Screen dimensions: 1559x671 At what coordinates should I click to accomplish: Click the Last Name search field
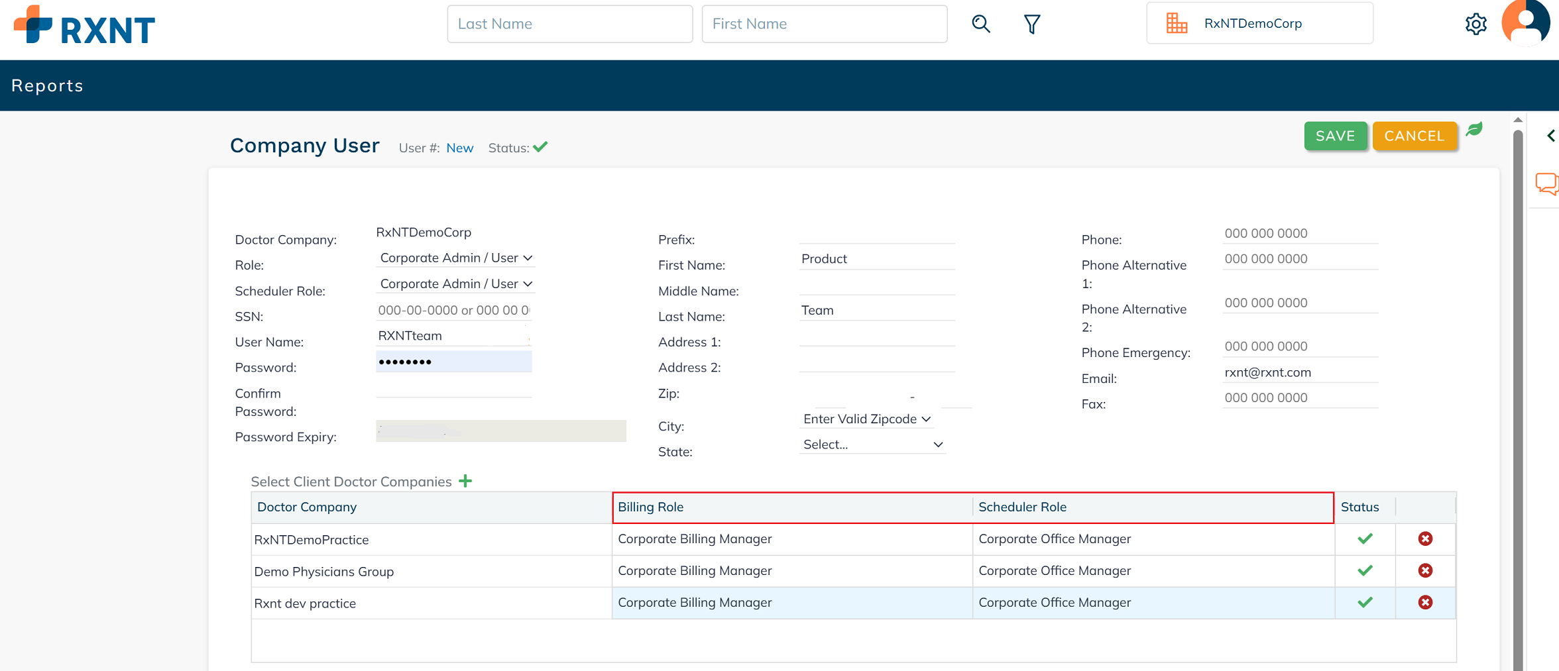point(570,24)
